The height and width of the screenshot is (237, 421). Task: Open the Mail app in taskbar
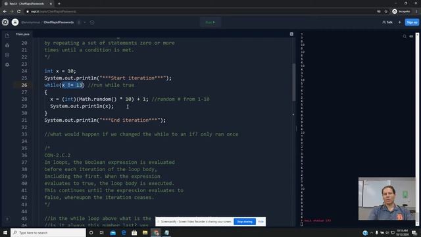pos(113,232)
